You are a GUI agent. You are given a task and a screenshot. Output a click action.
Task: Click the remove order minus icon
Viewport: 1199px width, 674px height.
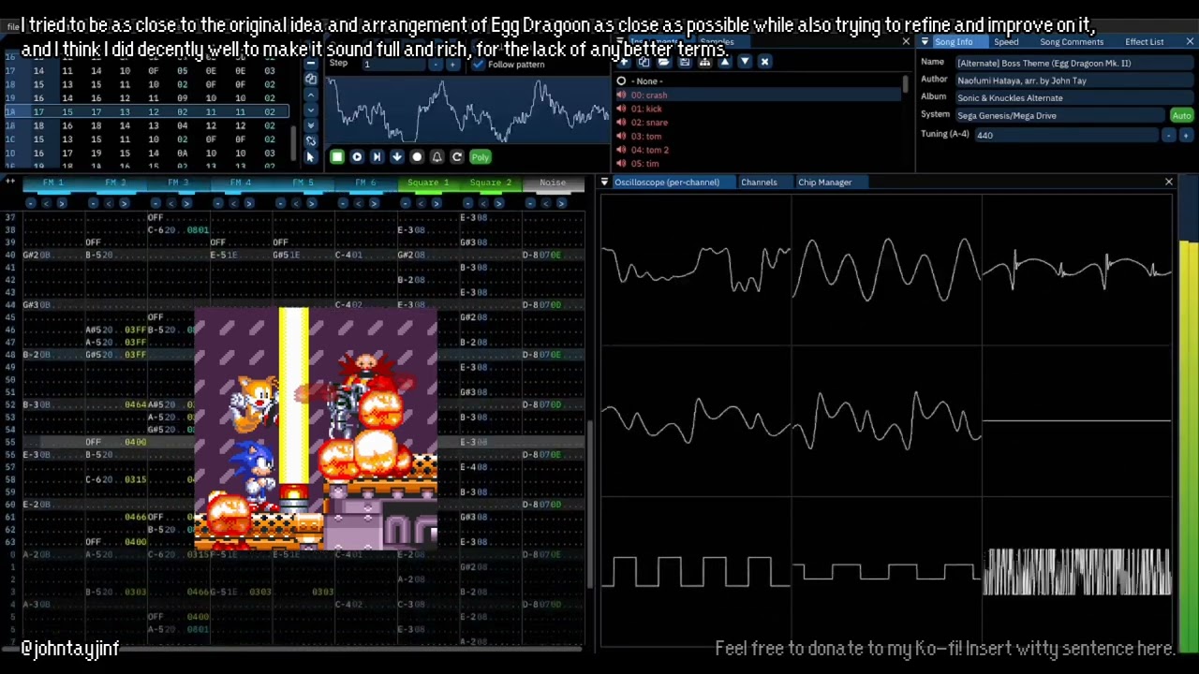(310, 63)
